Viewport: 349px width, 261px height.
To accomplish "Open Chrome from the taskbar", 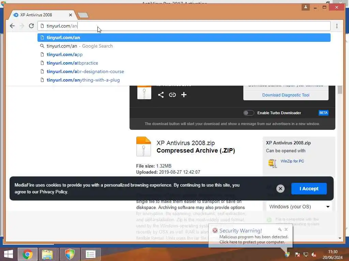I will click(28, 254).
